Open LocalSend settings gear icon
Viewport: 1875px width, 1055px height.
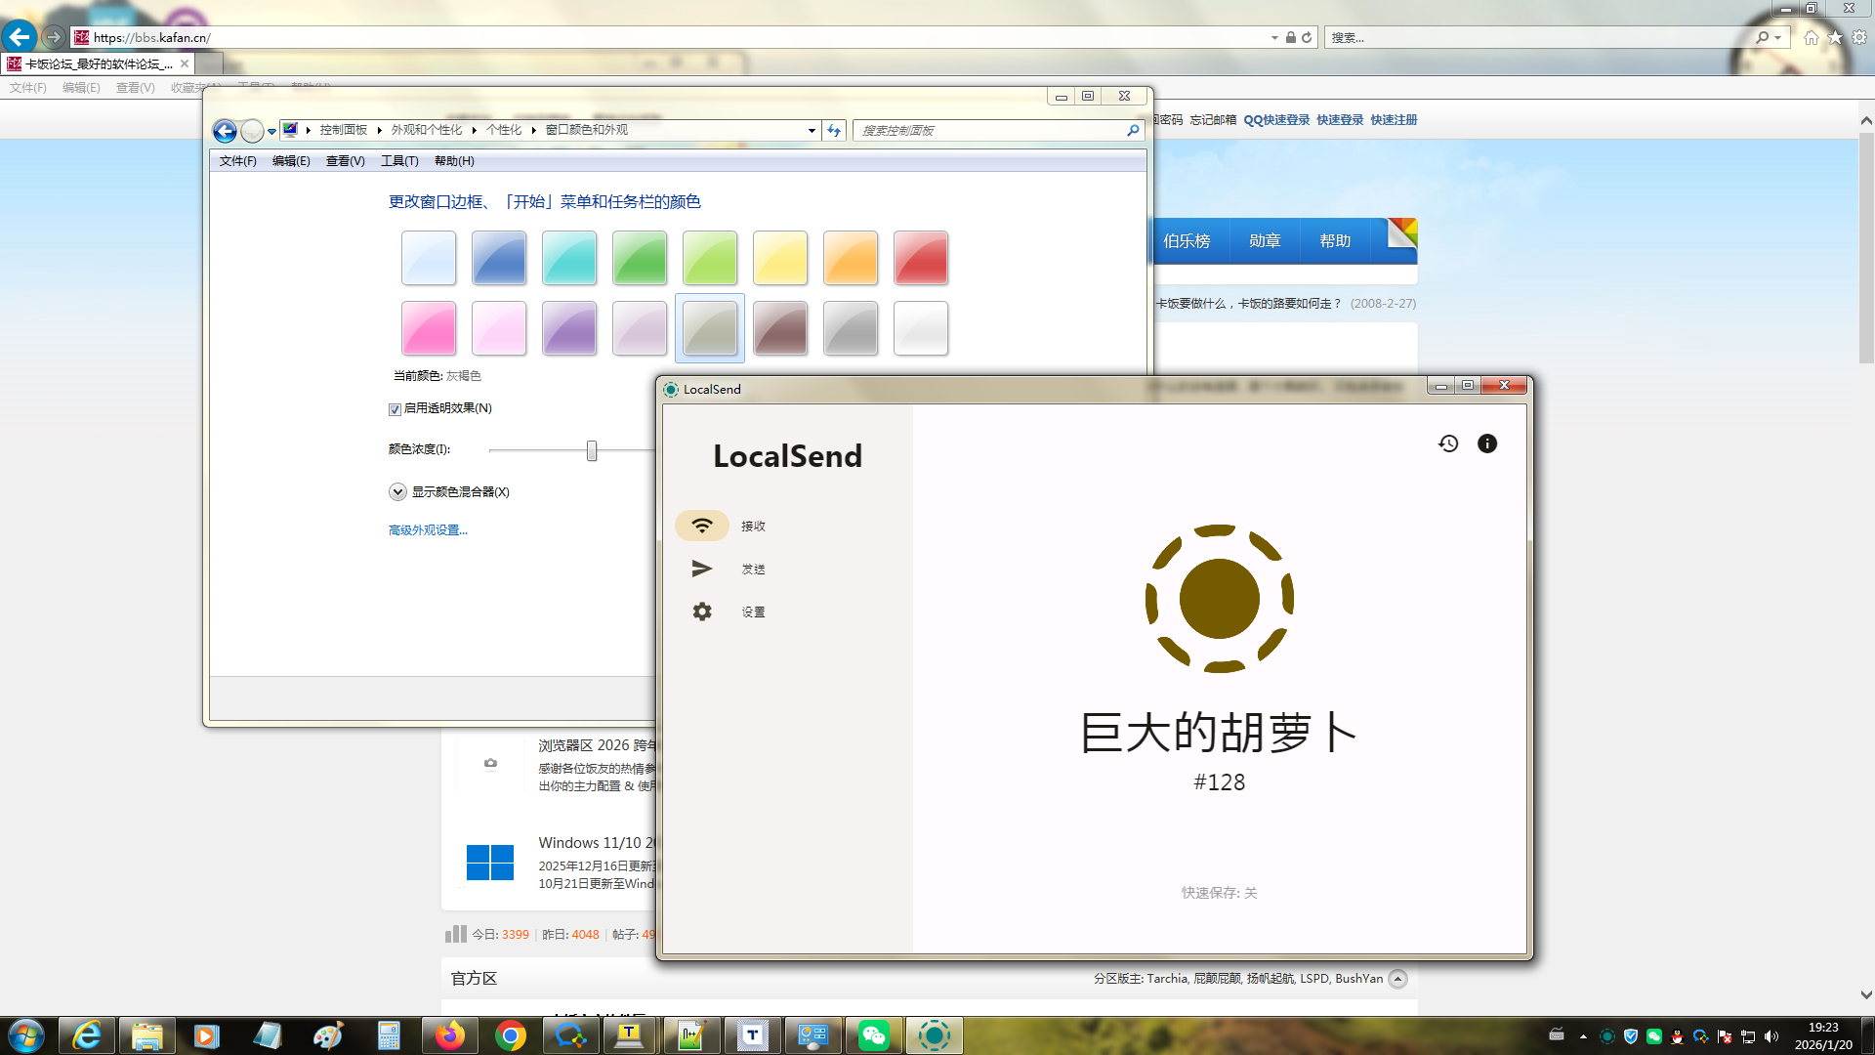click(702, 612)
